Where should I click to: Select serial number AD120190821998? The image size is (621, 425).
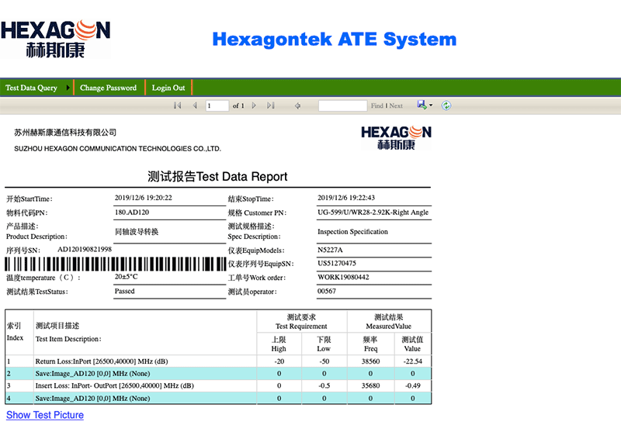point(85,249)
